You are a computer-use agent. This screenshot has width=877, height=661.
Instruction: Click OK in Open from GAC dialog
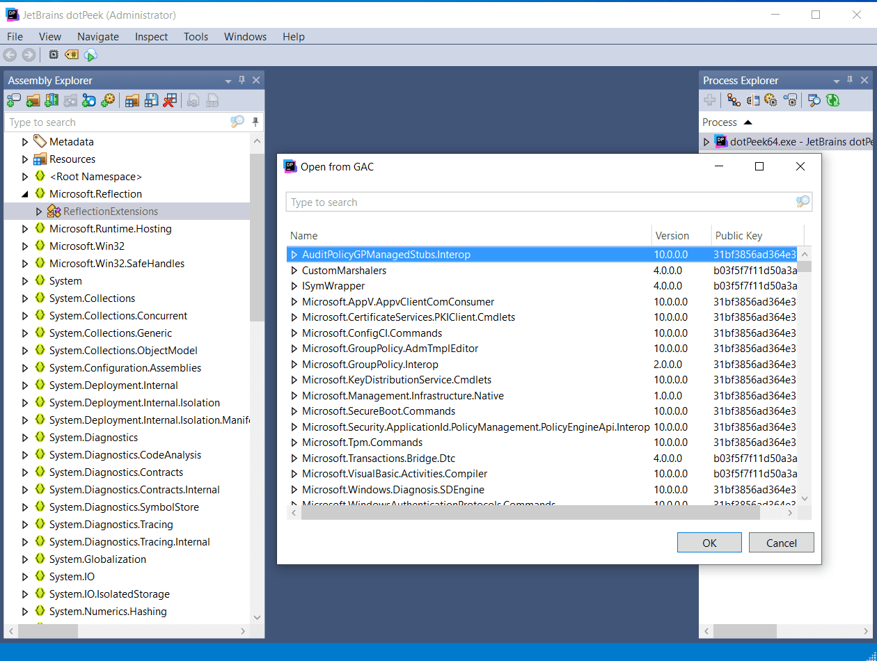click(x=709, y=543)
